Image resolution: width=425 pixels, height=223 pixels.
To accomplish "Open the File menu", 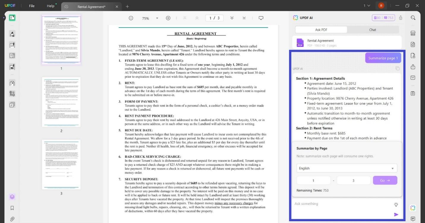I will [31, 6].
